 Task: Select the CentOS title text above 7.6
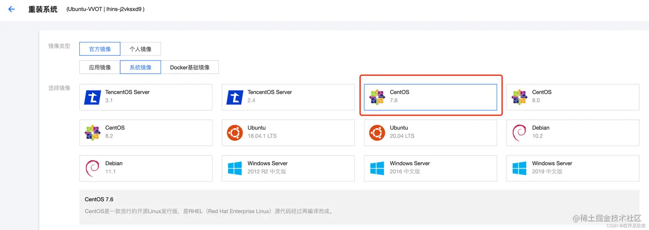coord(400,92)
